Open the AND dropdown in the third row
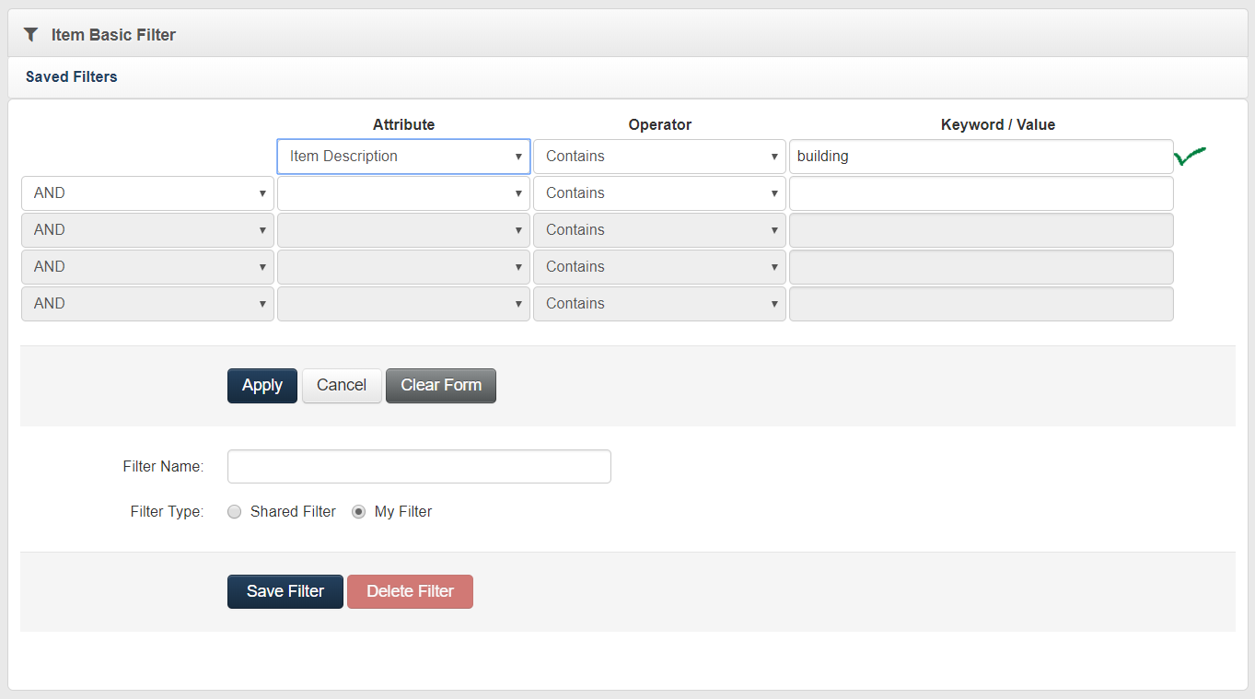The width and height of the screenshot is (1255, 699). 147,229
